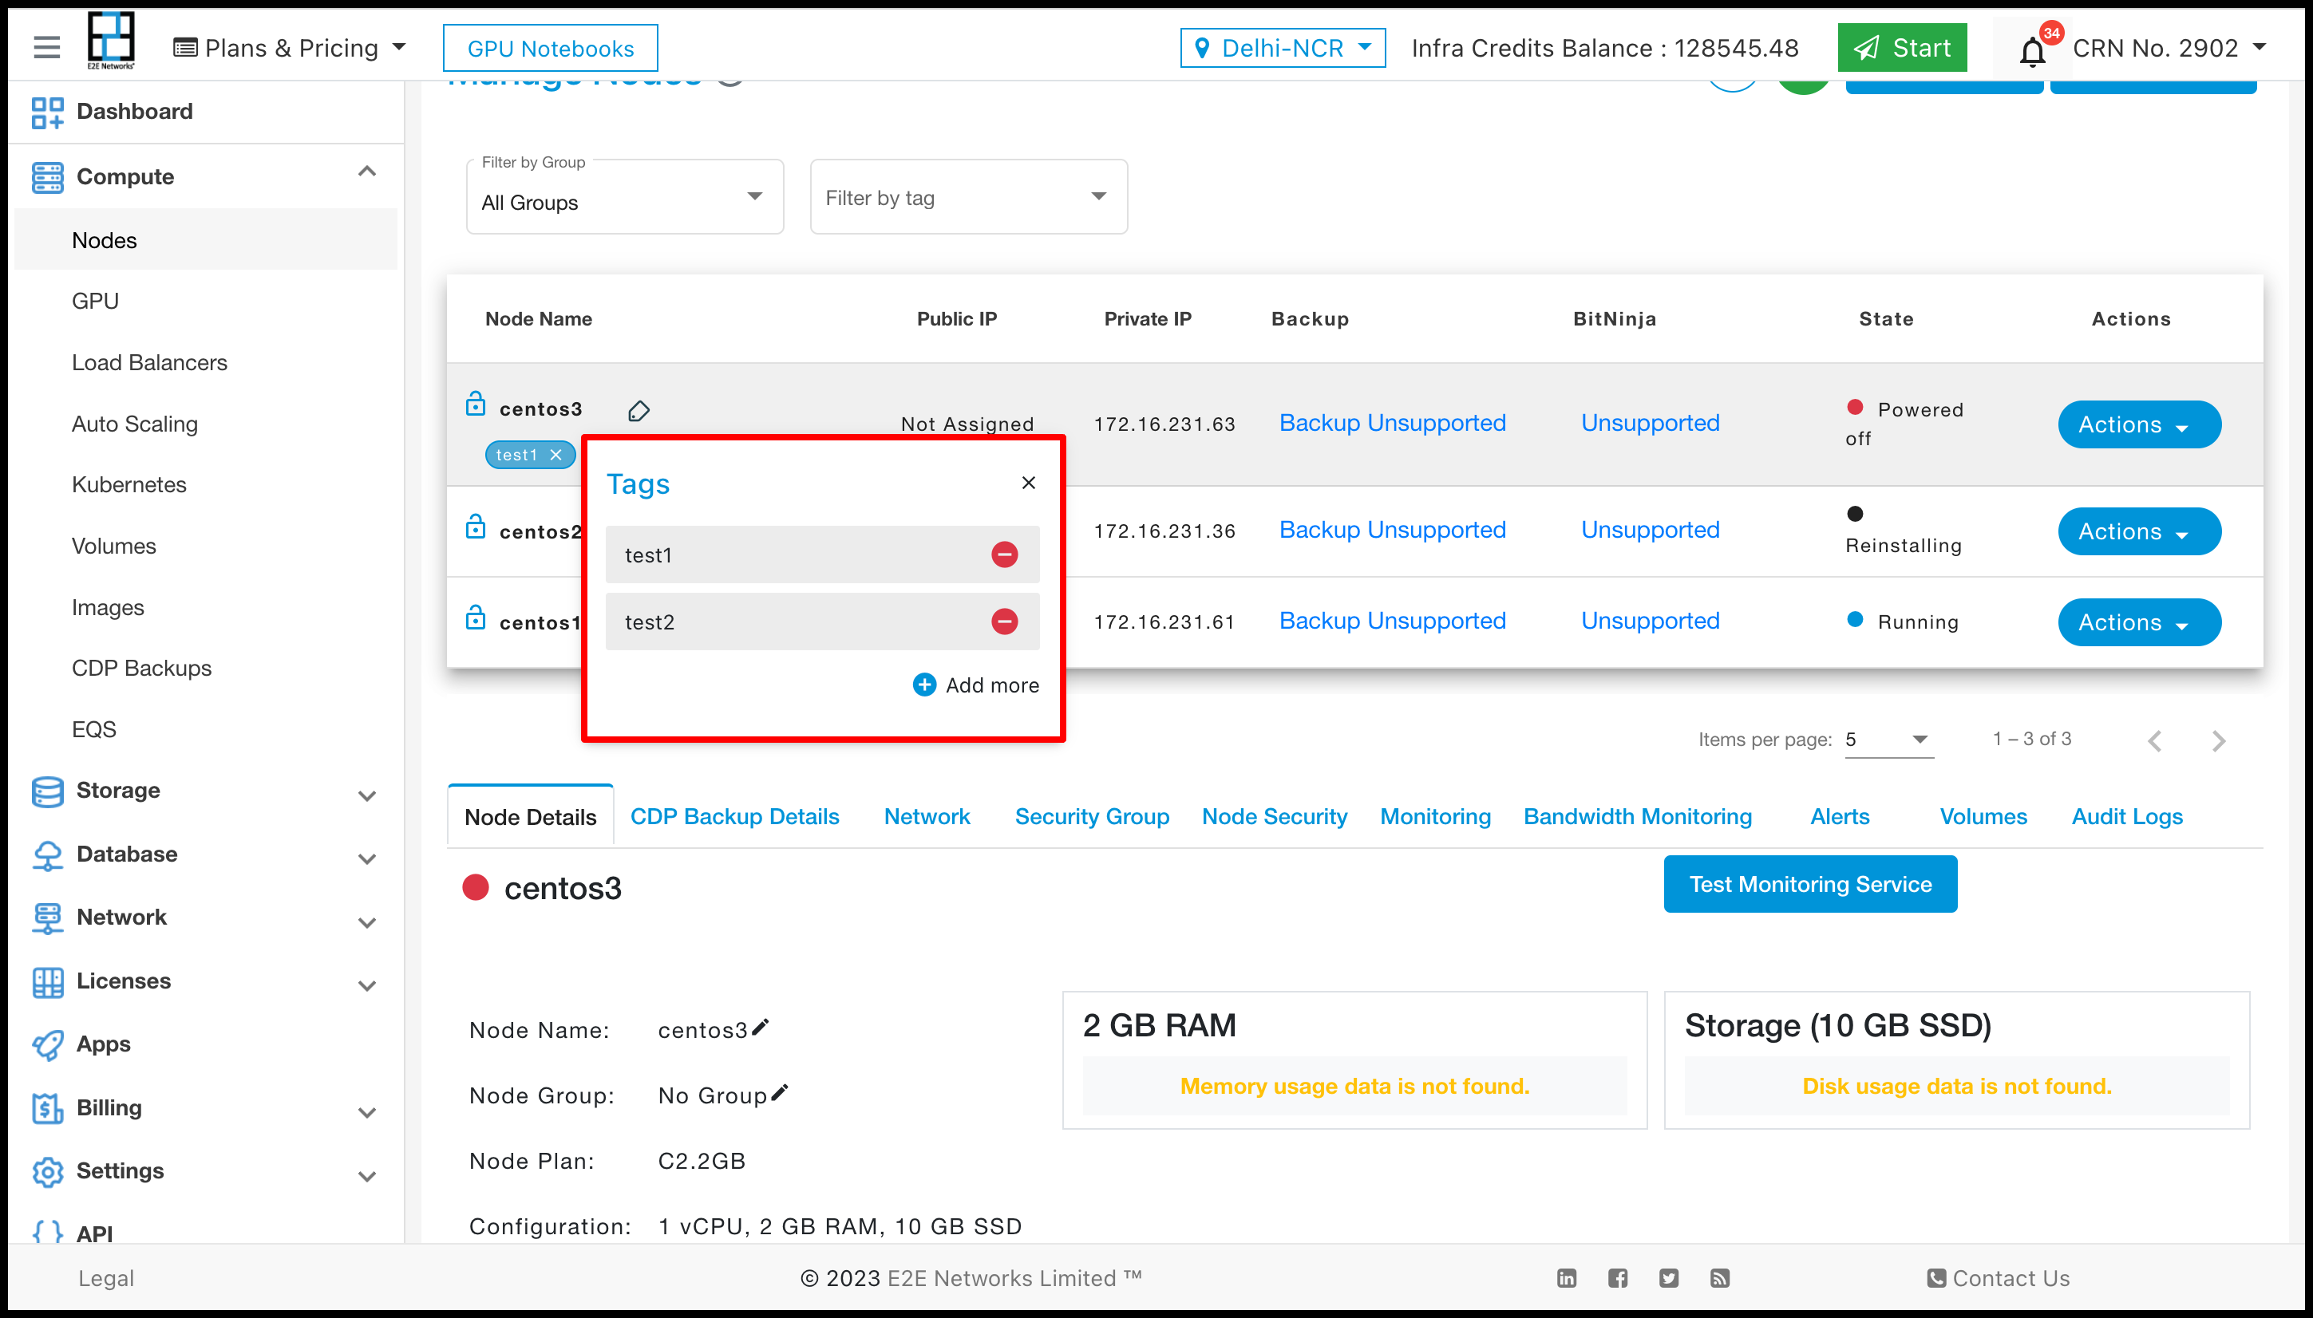
Task: Remove the test1 tag chip under centos3
Action: pyautogui.click(x=556, y=455)
